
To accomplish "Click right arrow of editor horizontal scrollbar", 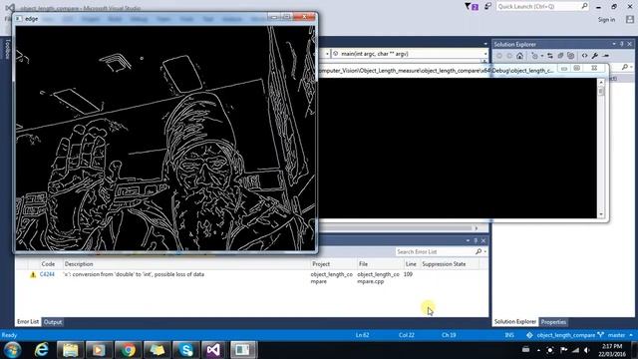I will click(x=477, y=228).
